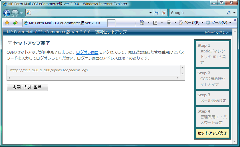The height and width of the screenshot is (147, 240).
Task: Click the highlighted セットアップ完了 step box
Action: tap(213, 133)
